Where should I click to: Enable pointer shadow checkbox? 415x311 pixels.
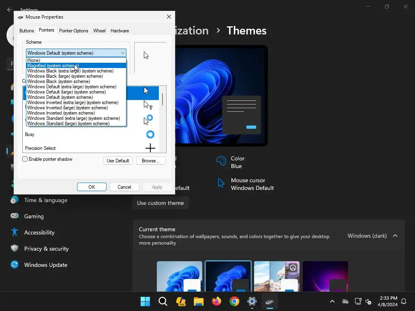25,159
